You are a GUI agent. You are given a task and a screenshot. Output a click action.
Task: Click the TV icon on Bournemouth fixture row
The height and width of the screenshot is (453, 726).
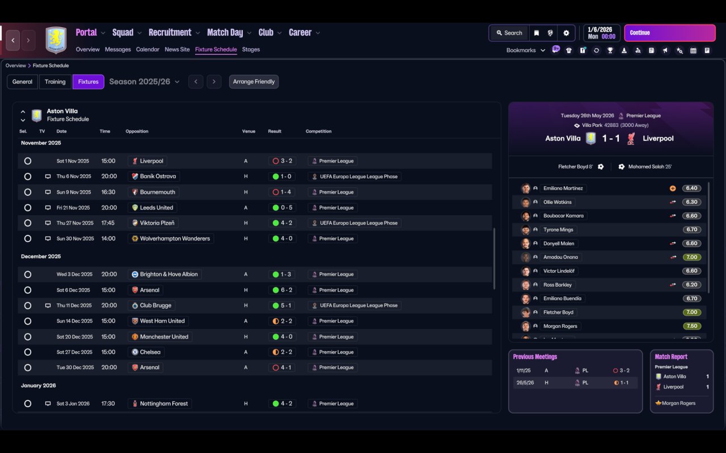[x=48, y=192]
